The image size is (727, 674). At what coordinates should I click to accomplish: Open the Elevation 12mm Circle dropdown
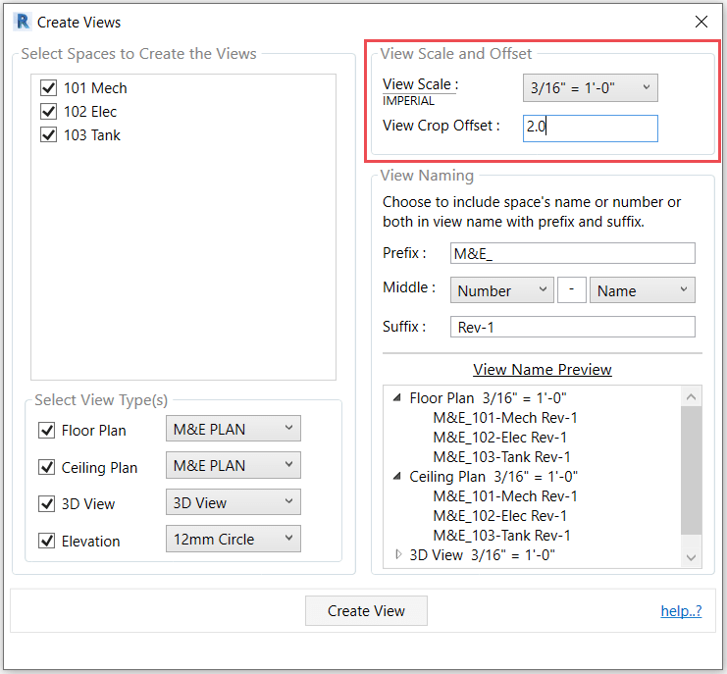[233, 539]
